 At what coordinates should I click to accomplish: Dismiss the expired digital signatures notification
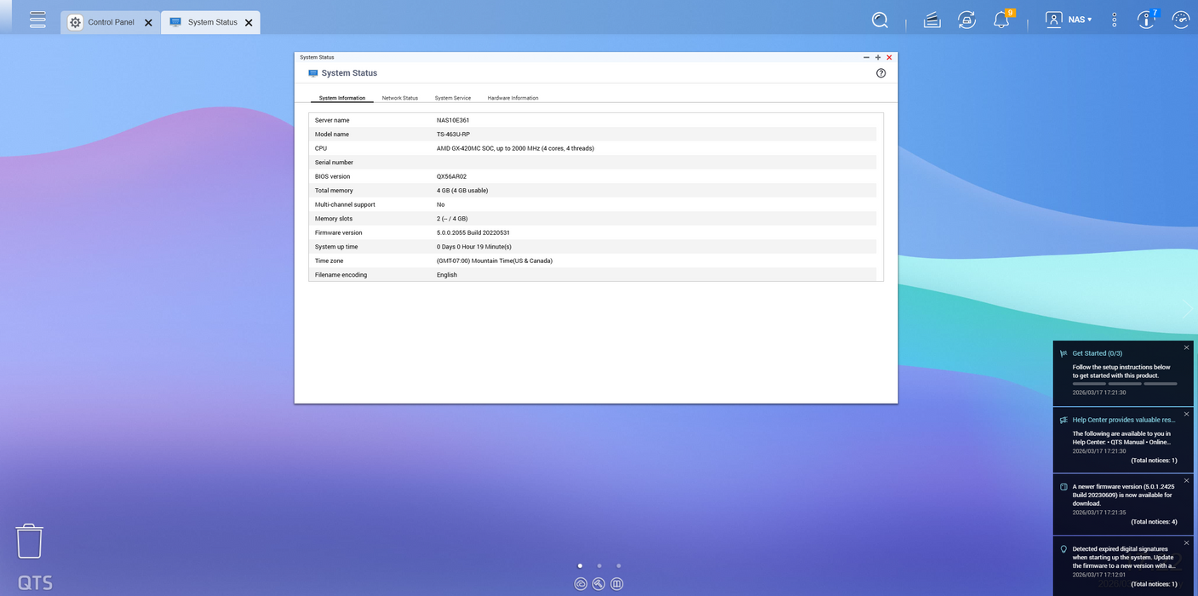coord(1186,543)
